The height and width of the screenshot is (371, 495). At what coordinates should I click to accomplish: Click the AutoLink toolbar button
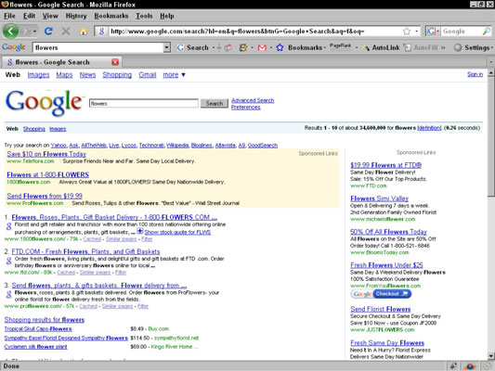[x=381, y=47]
